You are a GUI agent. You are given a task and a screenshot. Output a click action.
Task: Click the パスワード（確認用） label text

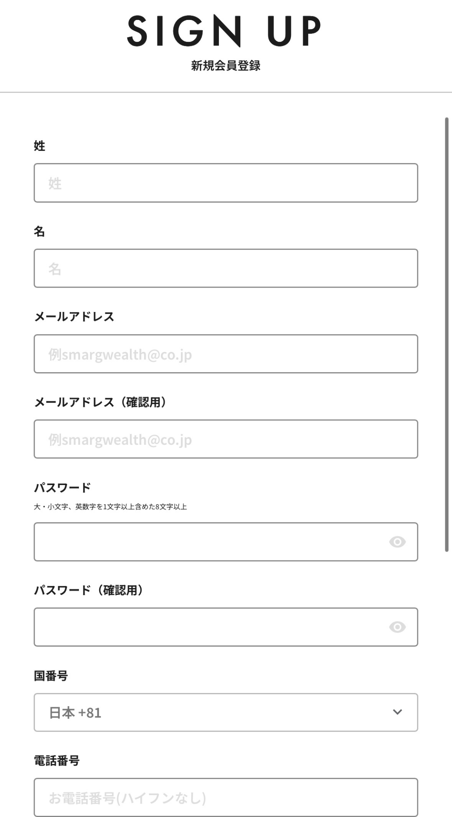[88, 590]
